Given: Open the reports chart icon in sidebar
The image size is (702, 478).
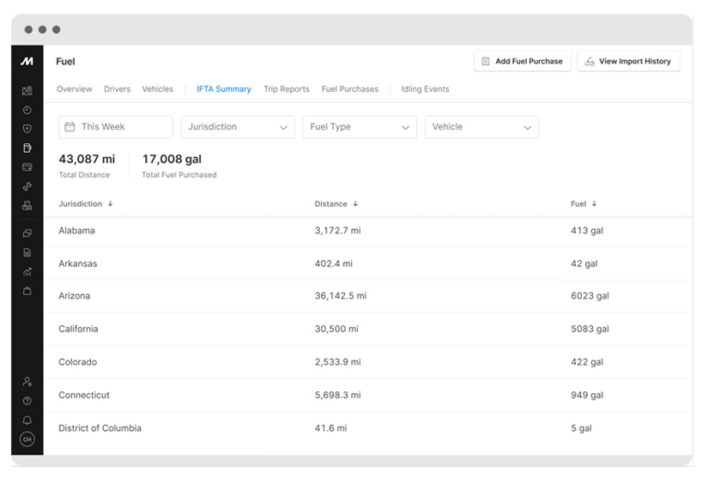Looking at the screenshot, I should pos(27,272).
